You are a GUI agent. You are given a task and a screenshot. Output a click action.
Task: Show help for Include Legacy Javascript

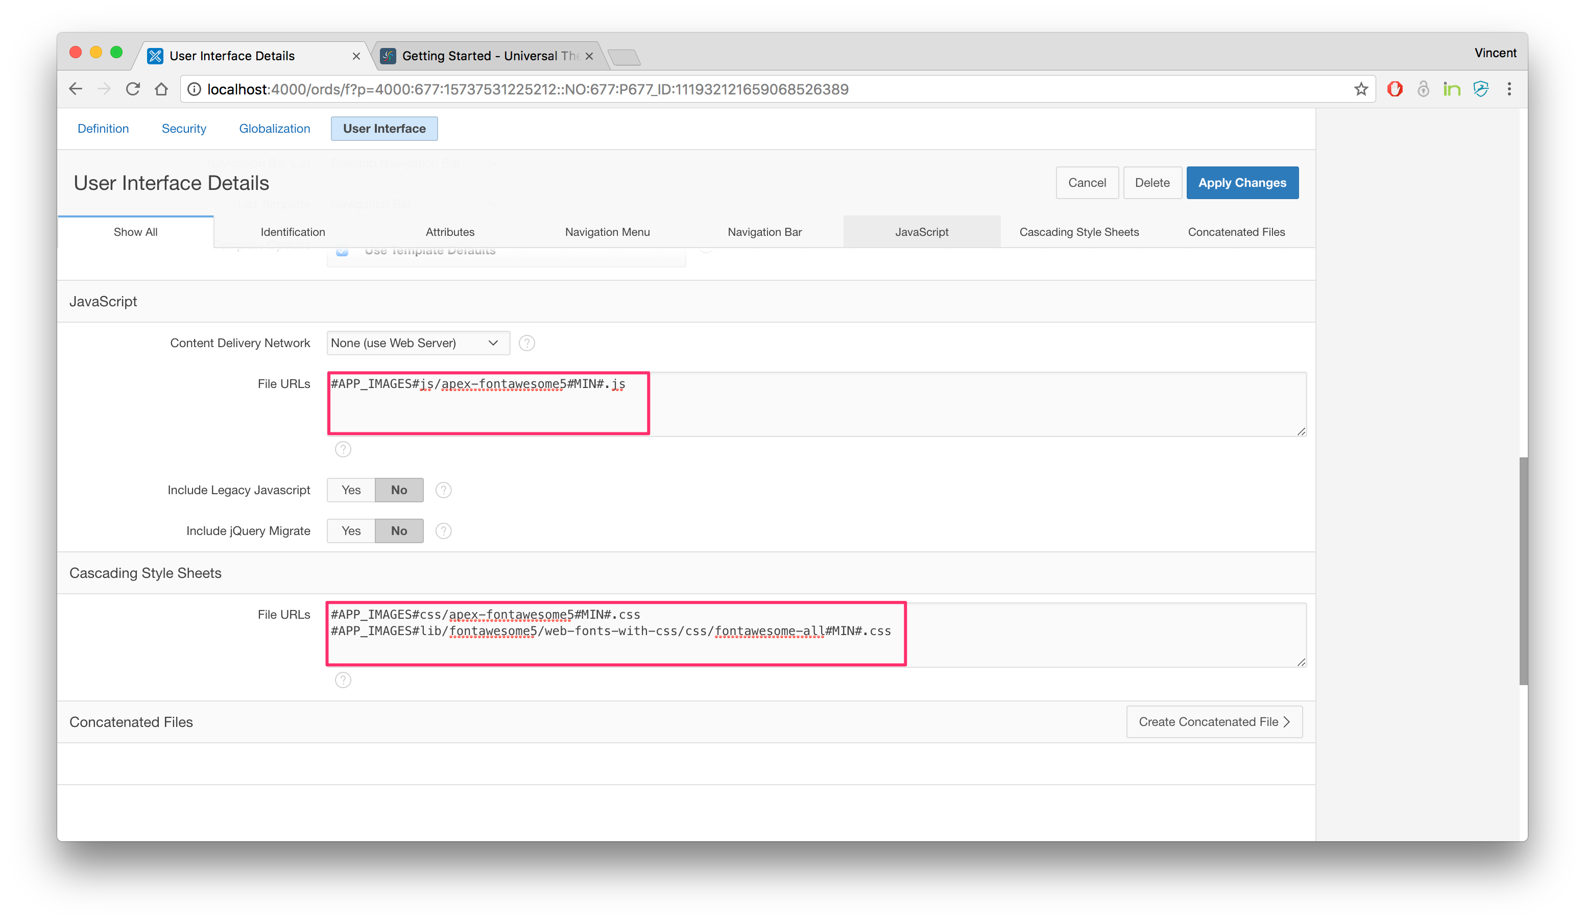coord(443,491)
